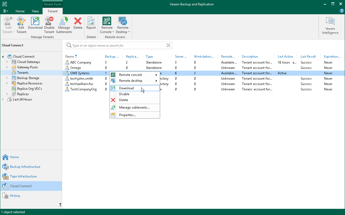Generate a tenant Report from the ribbon

pyautogui.click(x=91, y=25)
